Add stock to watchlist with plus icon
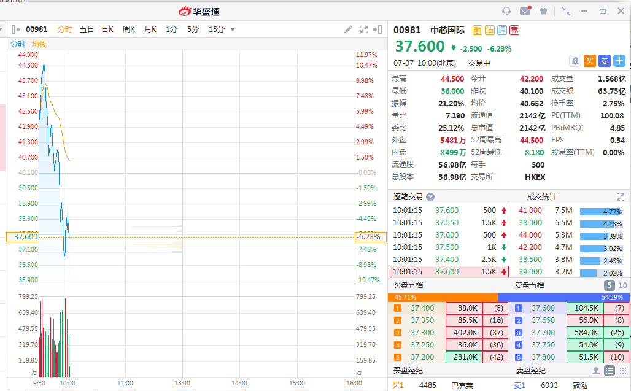The height and width of the screenshot is (391, 631). click(619, 61)
